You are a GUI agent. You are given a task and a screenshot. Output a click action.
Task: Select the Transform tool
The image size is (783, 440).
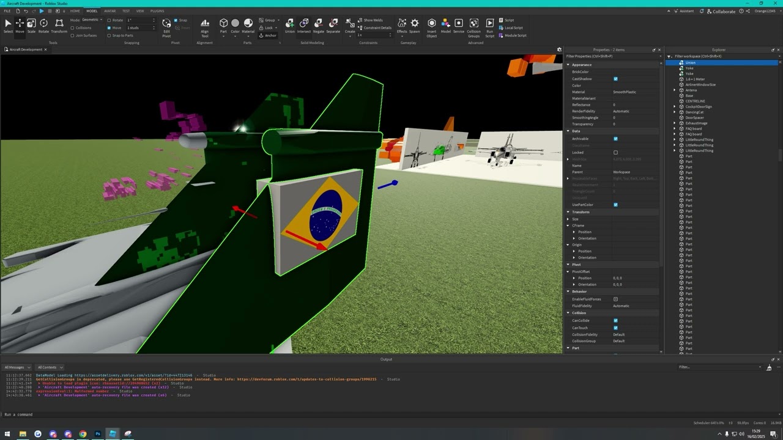tap(59, 26)
